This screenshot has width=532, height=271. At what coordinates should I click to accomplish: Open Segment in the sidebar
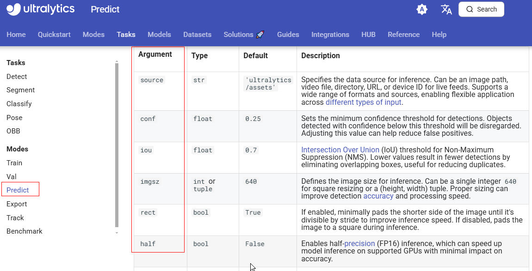[21, 90]
